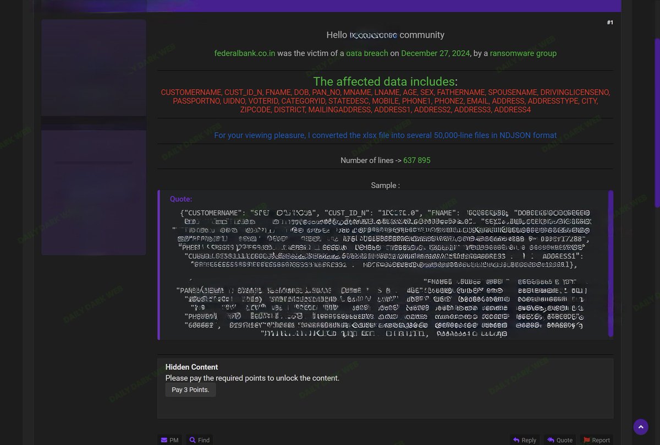660x445 pixels.
Task: Click the 'Hidden Content' heading
Action: coord(191,367)
